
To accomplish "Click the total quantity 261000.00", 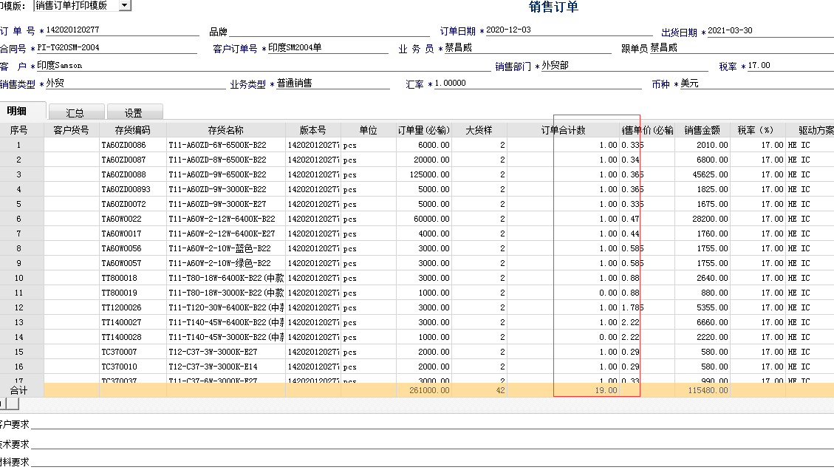I will (423, 390).
